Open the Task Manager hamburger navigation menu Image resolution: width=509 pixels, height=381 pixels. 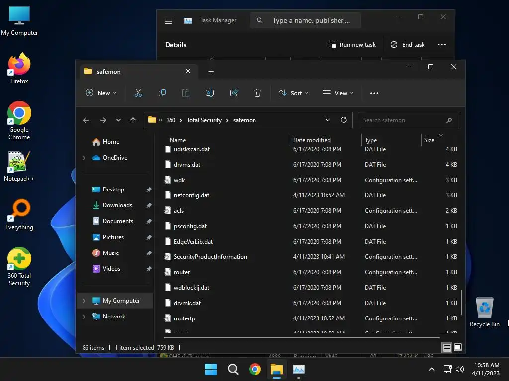(168, 21)
